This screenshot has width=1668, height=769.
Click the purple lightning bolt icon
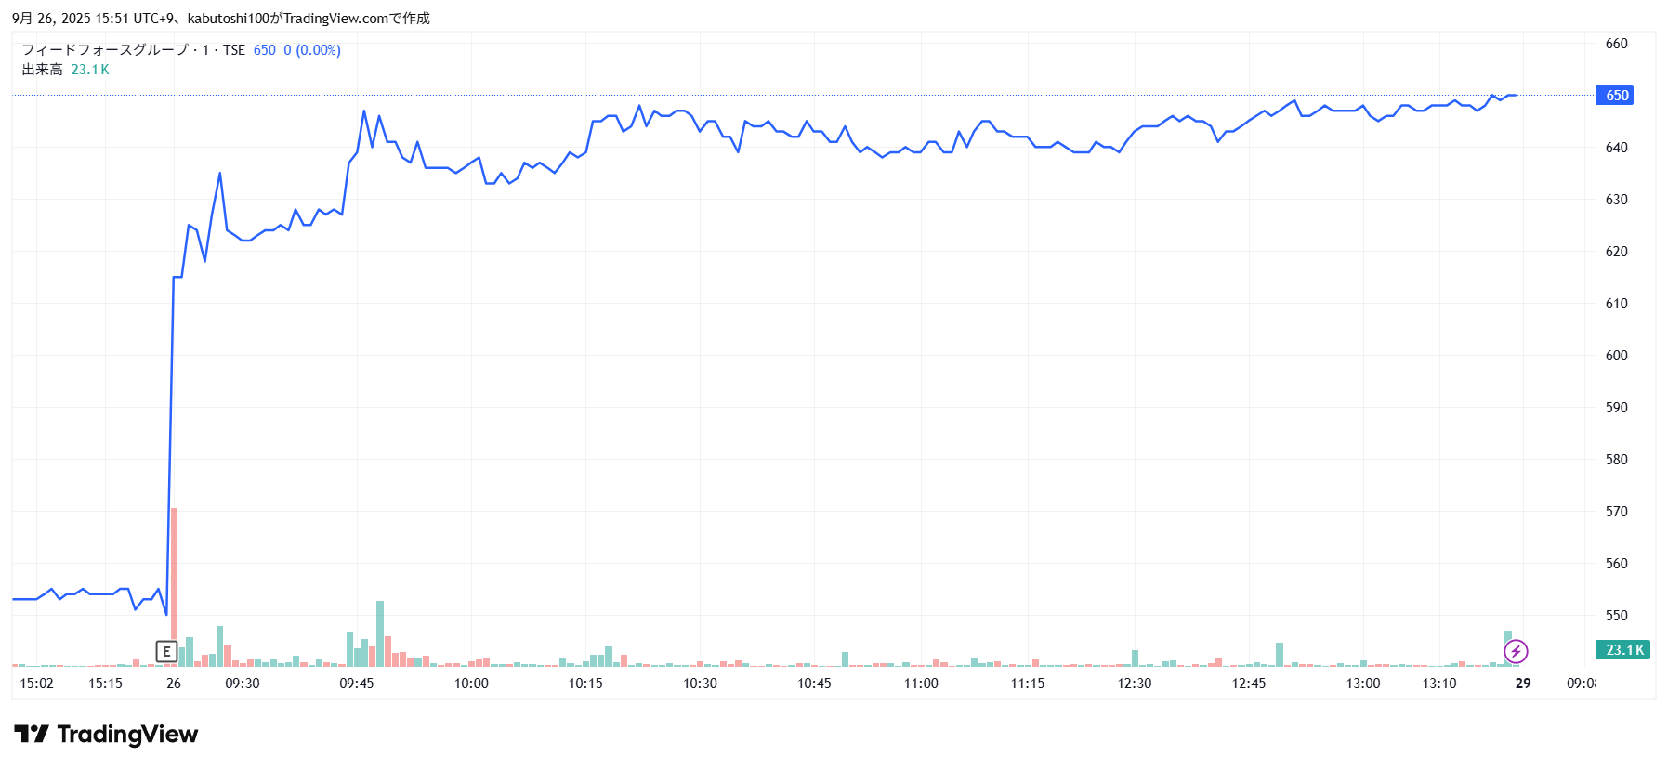tap(1516, 651)
